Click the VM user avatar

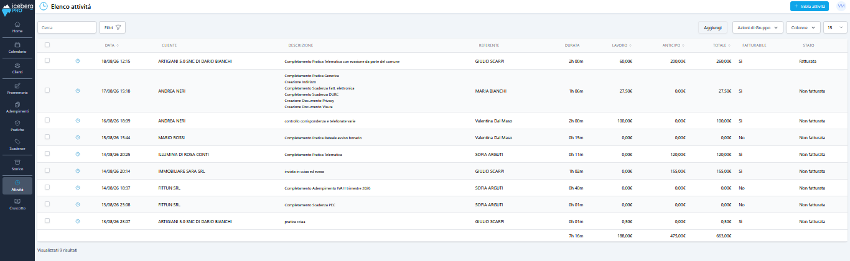(x=841, y=6)
